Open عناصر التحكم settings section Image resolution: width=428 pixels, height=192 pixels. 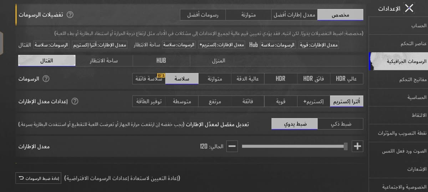(x=398, y=43)
